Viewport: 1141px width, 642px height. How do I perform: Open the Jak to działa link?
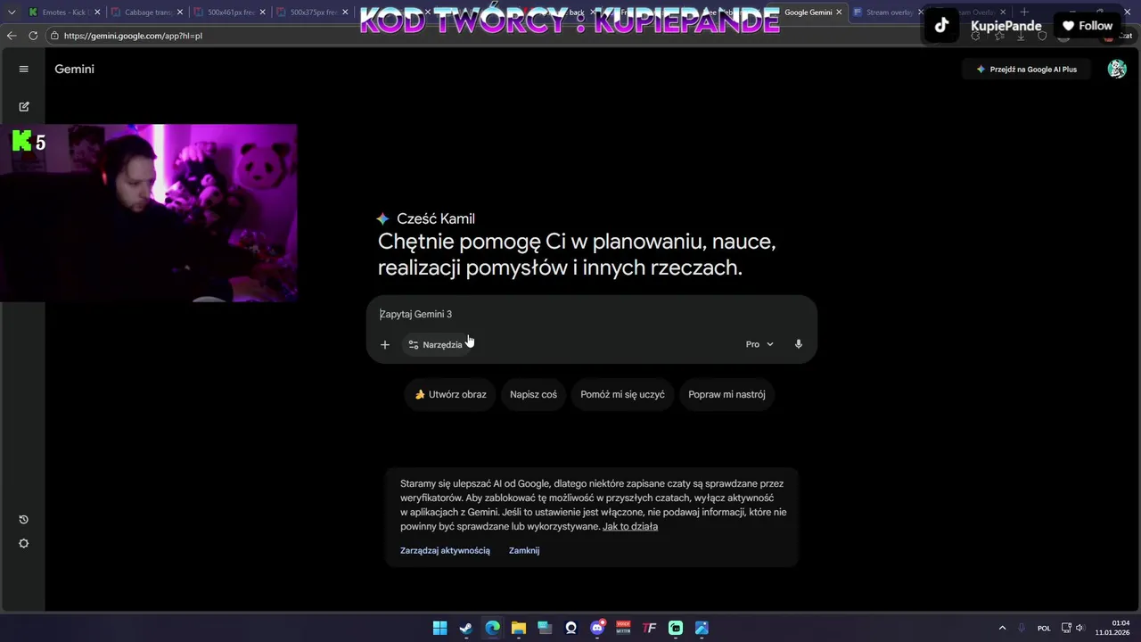tap(630, 527)
